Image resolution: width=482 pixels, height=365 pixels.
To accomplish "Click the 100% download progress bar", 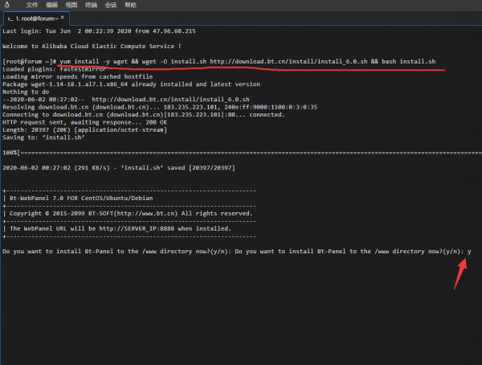I will pyautogui.click(x=243, y=152).
